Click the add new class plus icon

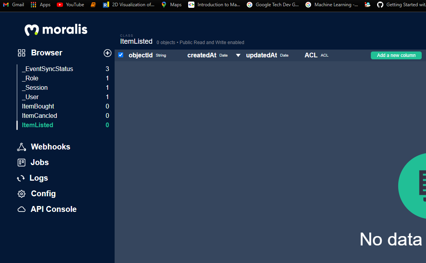107,53
